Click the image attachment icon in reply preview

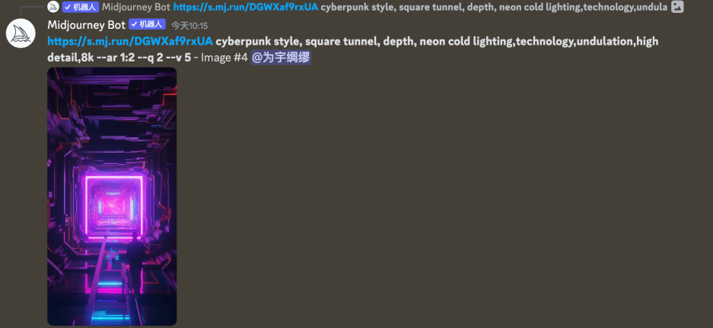(x=677, y=7)
